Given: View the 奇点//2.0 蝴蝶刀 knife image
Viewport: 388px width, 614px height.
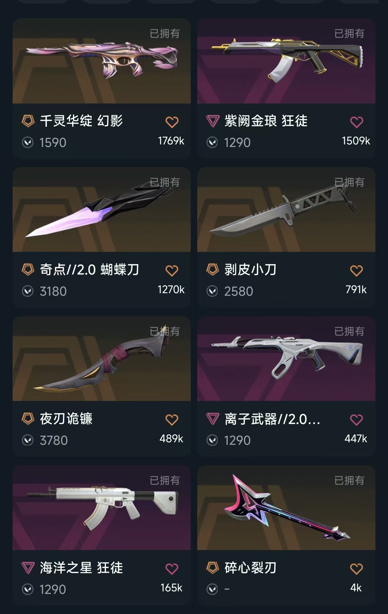Looking at the screenshot, I should click(102, 210).
